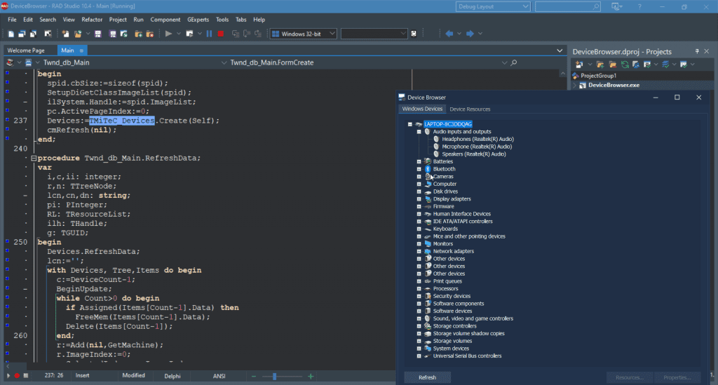Click Remove Project folder icon in Projects
The width and height of the screenshot is (718, 385).
coord(613,65)
